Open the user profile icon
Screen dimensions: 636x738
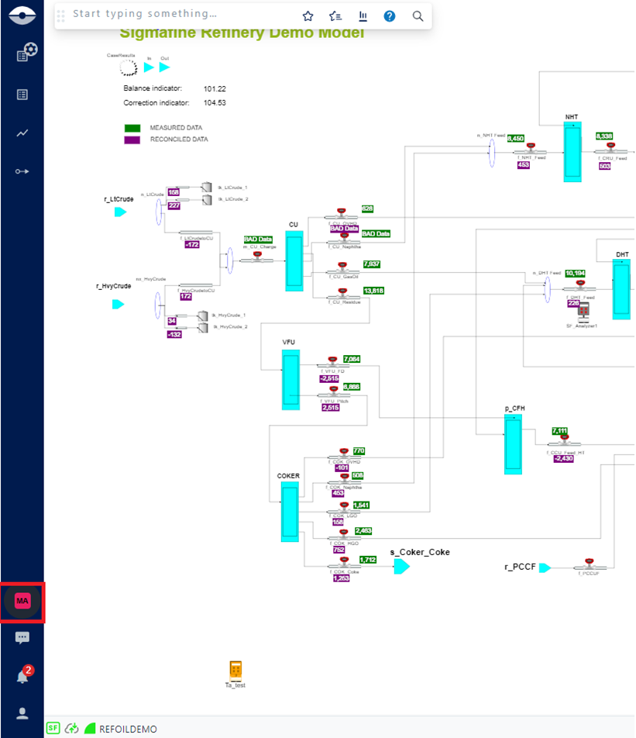pos(22,713)
